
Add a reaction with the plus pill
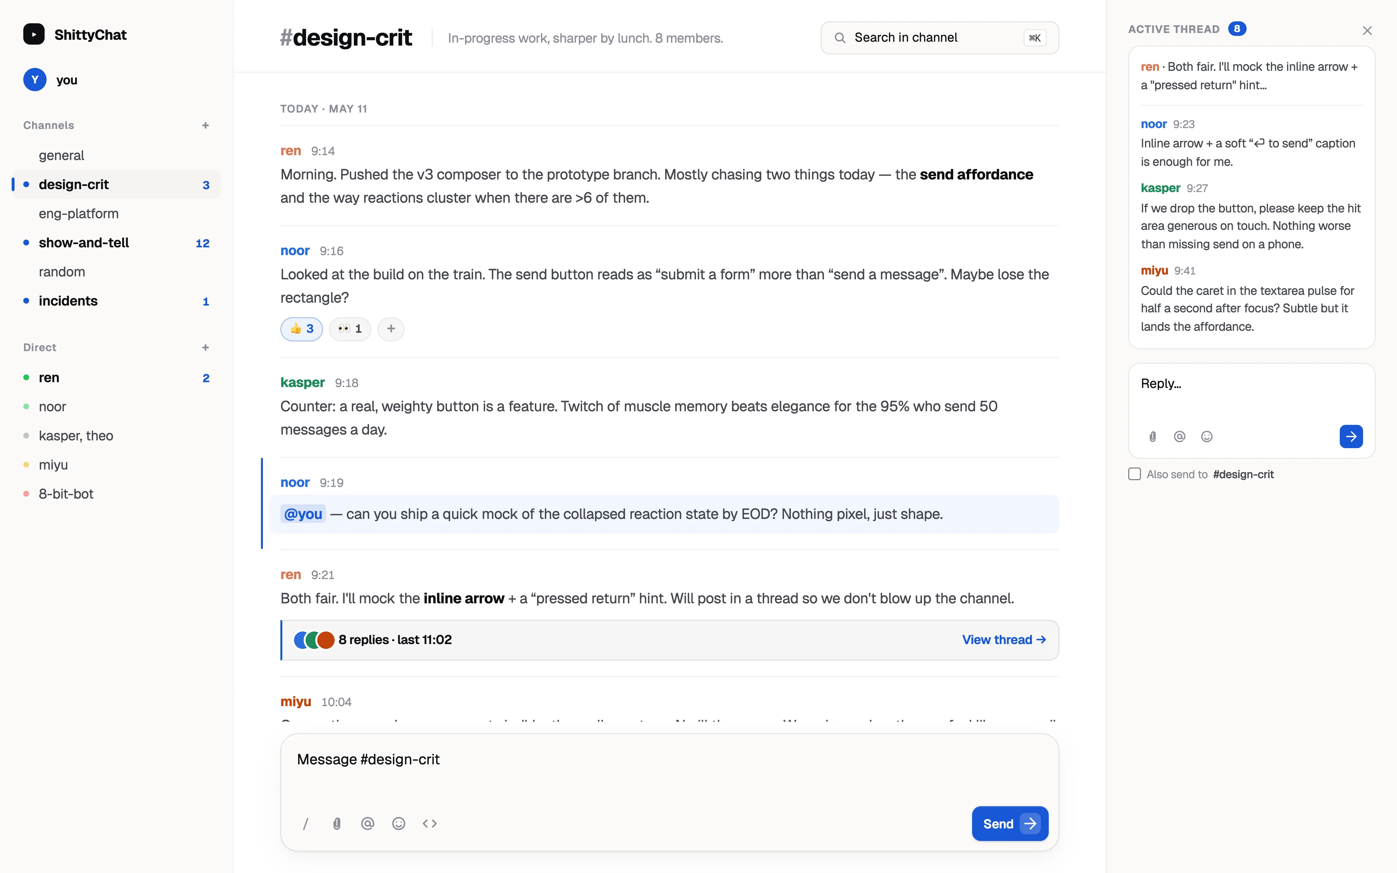[391, 329]
